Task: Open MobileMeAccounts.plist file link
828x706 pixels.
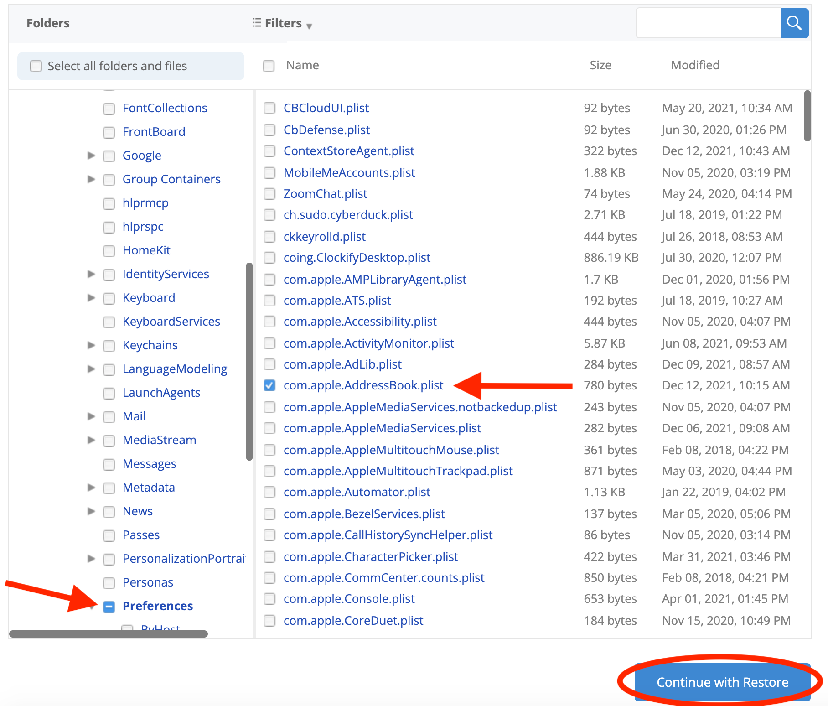Action: tap(349, 173)
